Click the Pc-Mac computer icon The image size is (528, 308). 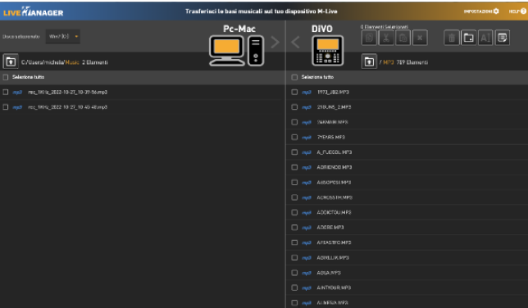[236, 51]
